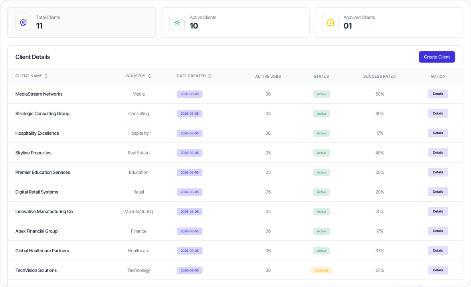Sort table by Date Created arrows
Viewport: 471px width, 287px height.
210,76
